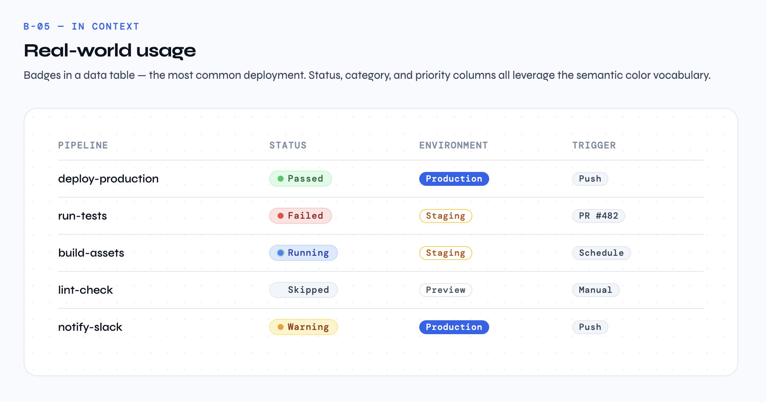Click Staging badge in build-assets row
Screen dimensions: 766x402
pos(445,253)
